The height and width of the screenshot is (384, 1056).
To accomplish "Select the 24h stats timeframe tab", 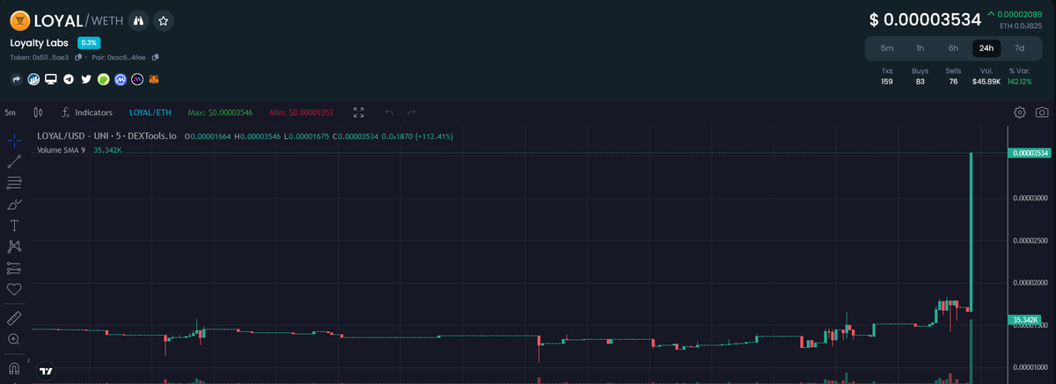I will point(986,48).
